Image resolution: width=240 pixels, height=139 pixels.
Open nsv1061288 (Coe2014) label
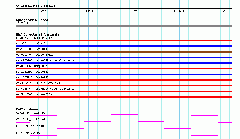(32, 49)
